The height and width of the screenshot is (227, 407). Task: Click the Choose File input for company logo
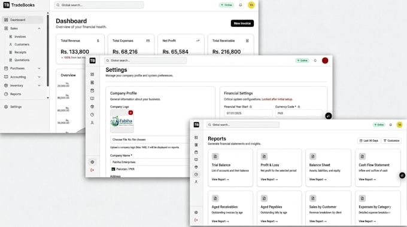point(150,139)
